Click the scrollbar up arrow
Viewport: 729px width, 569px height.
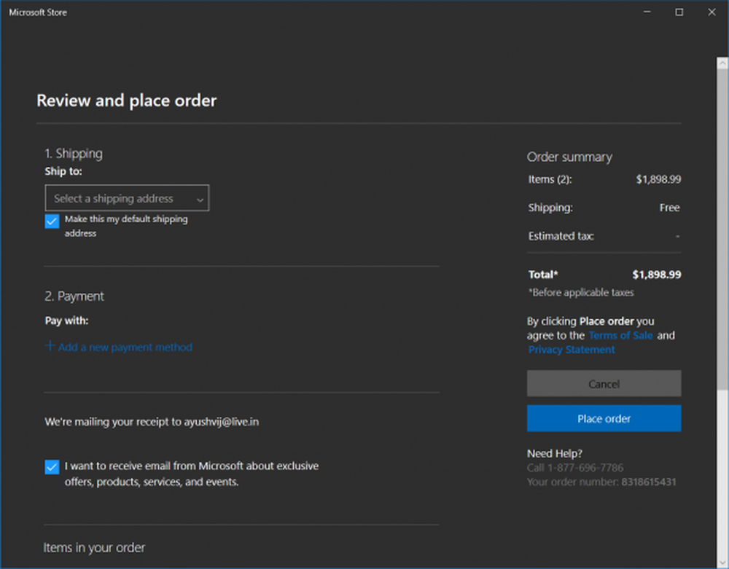click(722, 45)
